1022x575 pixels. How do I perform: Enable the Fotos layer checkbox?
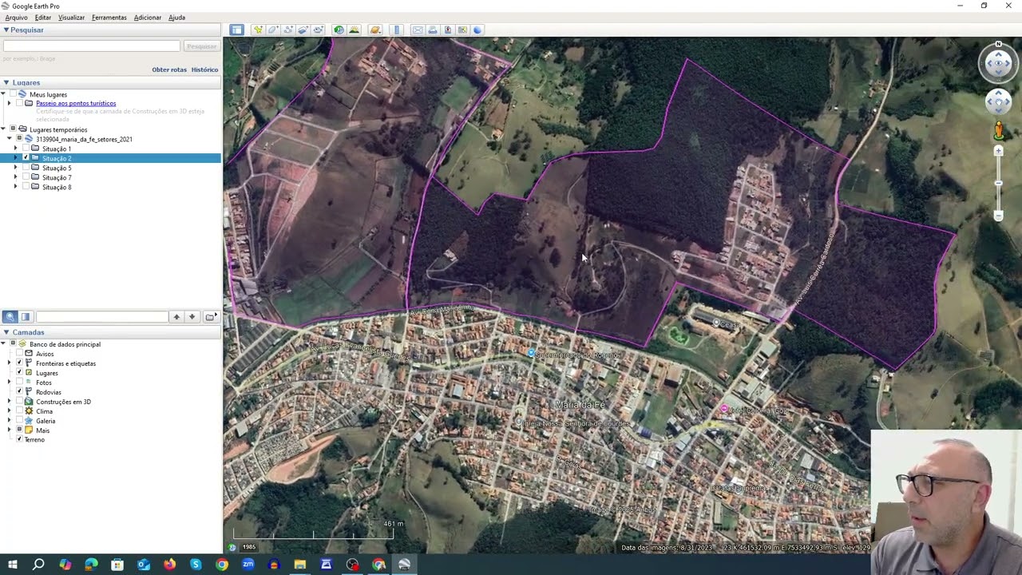point(19,383)
